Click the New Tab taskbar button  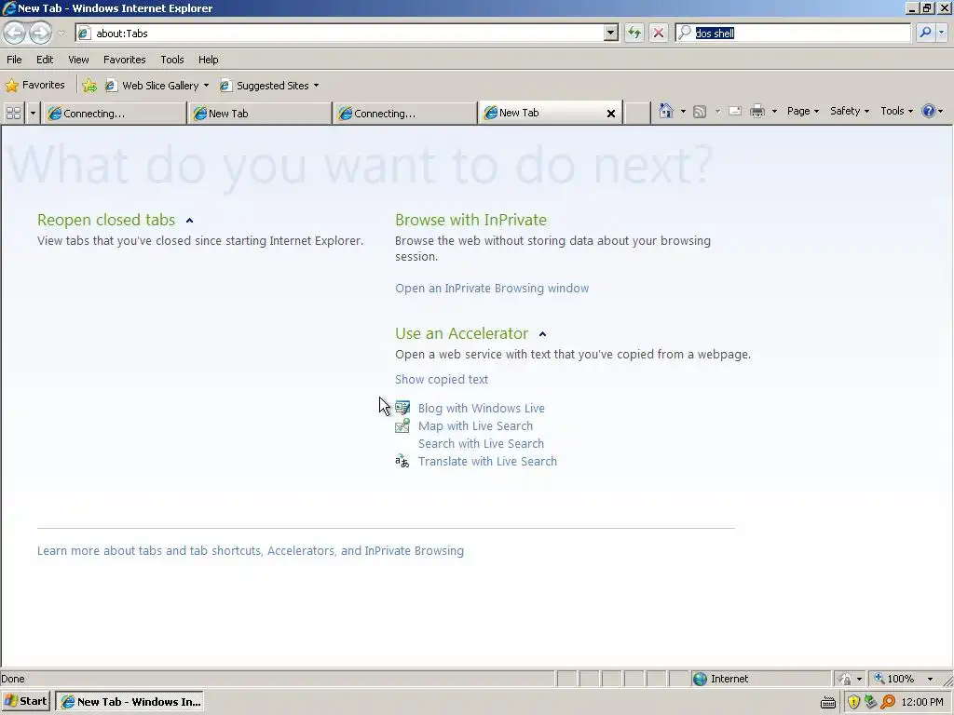(x=129, y=702)
